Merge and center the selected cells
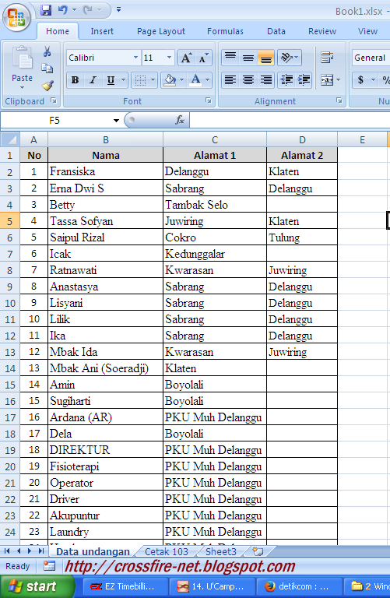390x598 pixels. (x=327, y=80)
